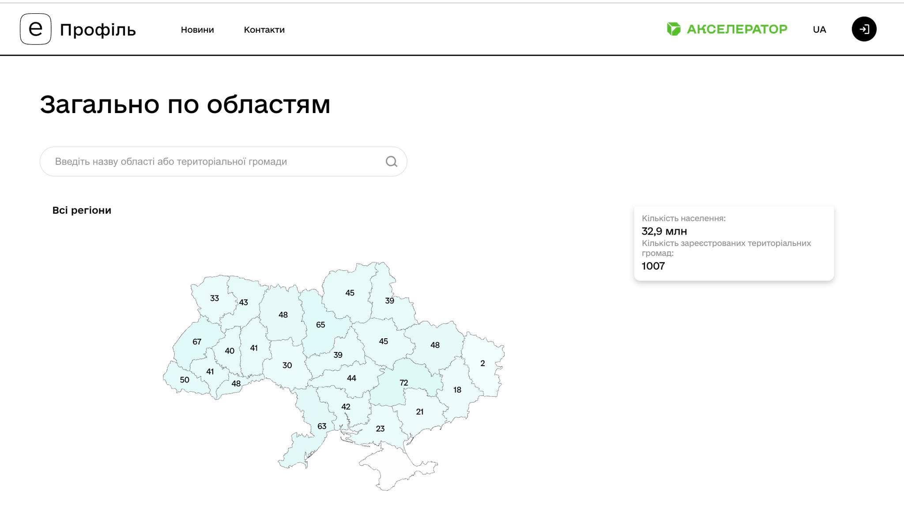Click the e-Профіль logo icon

tap(35, 29)
